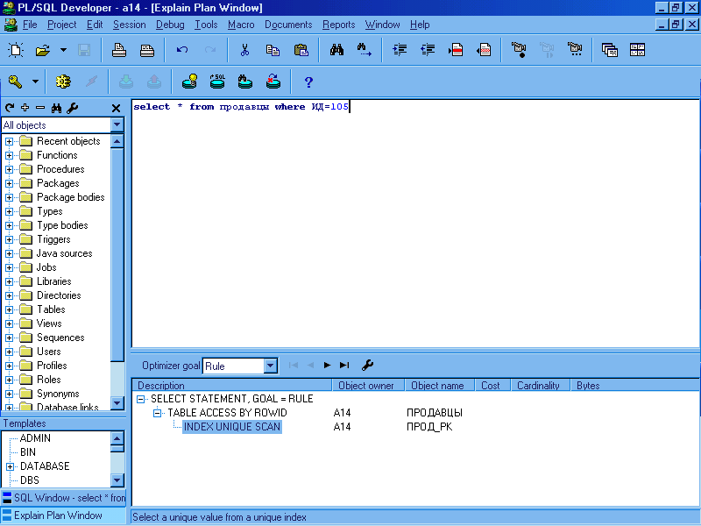The height and width of the screenshot is (526, 701).
Task: Select the ADMIN template item
Action: pos(35,438)
